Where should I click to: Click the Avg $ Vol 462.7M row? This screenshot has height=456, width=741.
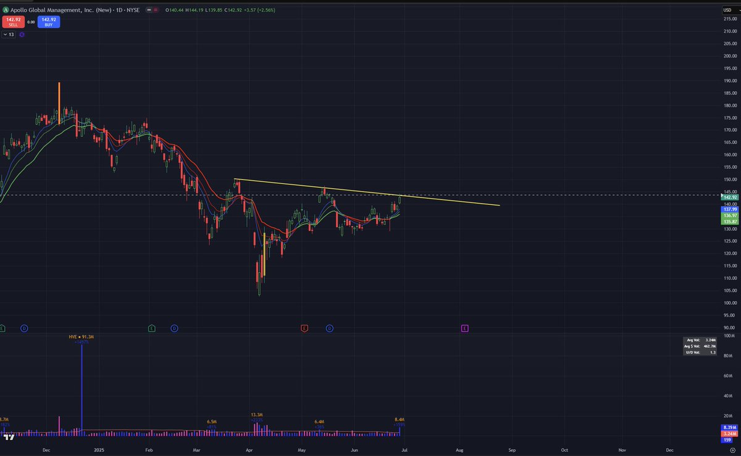pyautogui.click(x=701, y=346)
